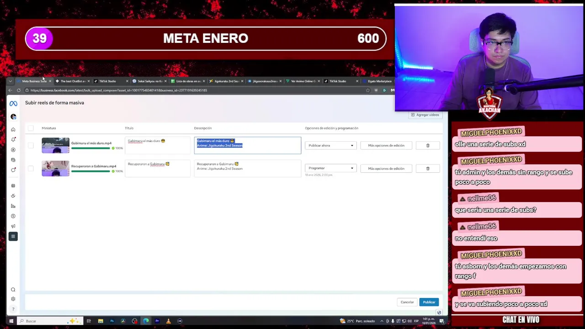Open the Malwarebytes M extension icon
The image size is (585, 329).
pyautogui.click(x=392, y=90)
